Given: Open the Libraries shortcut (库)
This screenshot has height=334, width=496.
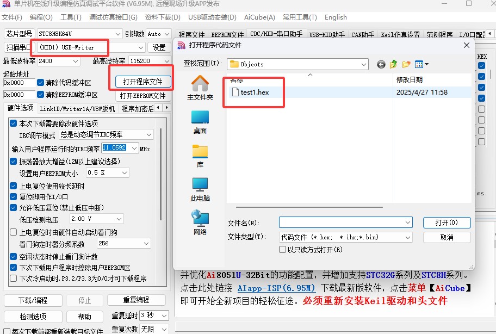Looking at the screenshot, I should (200, 156).
